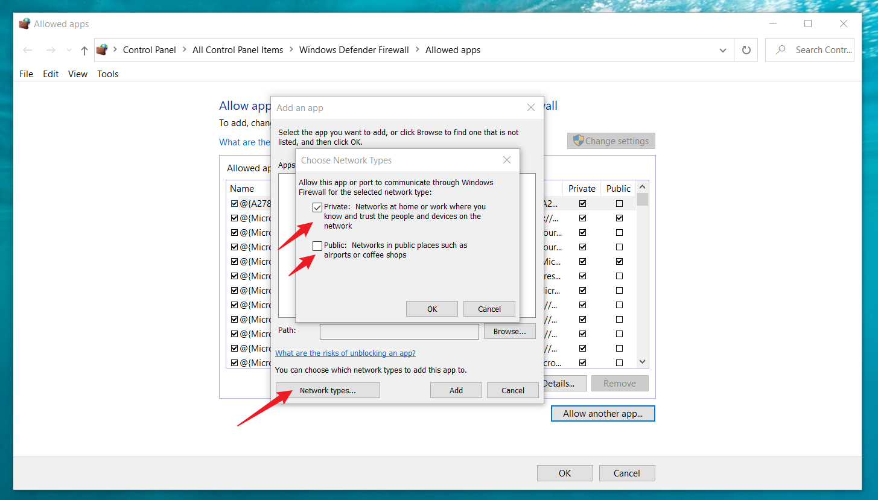The width and height of the screenshot is (878, 500).
Task: Click the Allowed apps breadcrumb
Action: [453, 50]
